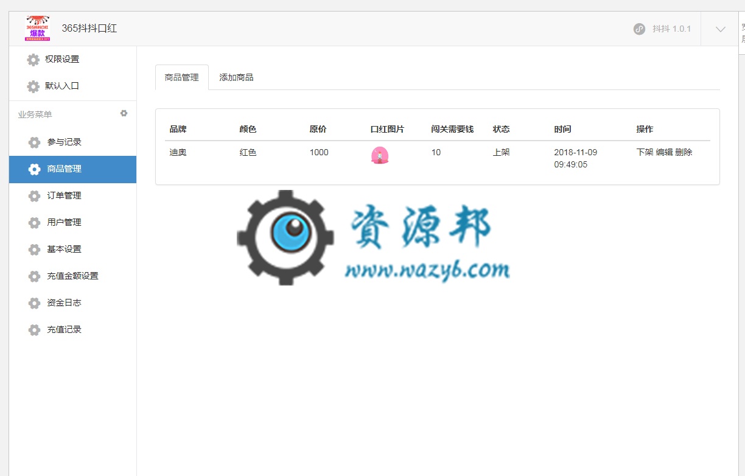Open the small settings gear next to 业务菜单
The width and height of the screenshot is (745, 476).
124,113
